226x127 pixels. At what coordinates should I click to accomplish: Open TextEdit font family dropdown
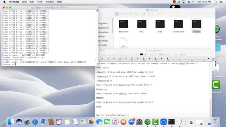tap(109, 54)
